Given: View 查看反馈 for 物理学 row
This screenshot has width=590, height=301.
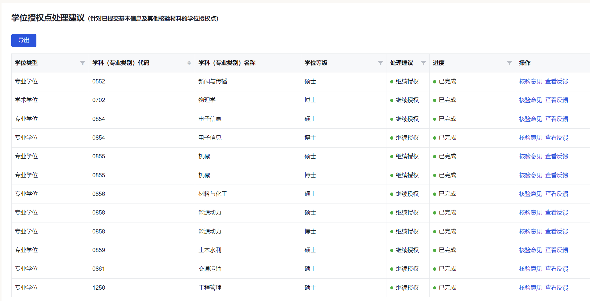Looking at the screenshot, I should point(557,100).
